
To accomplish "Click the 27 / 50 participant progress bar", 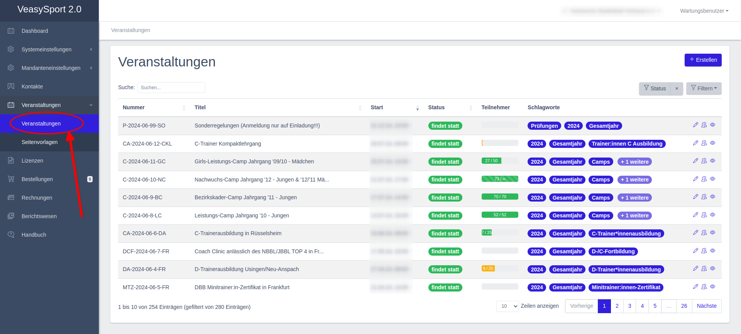I will point(499,161).
